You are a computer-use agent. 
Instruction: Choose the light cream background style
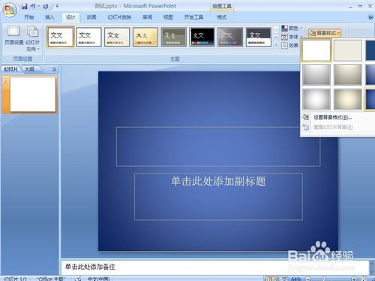(348, 50)
